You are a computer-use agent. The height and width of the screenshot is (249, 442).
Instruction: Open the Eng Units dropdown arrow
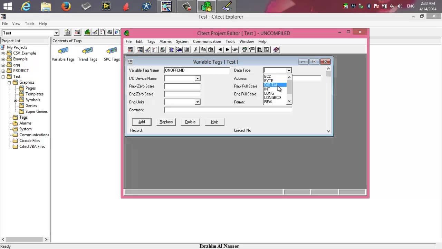(198, 102)
